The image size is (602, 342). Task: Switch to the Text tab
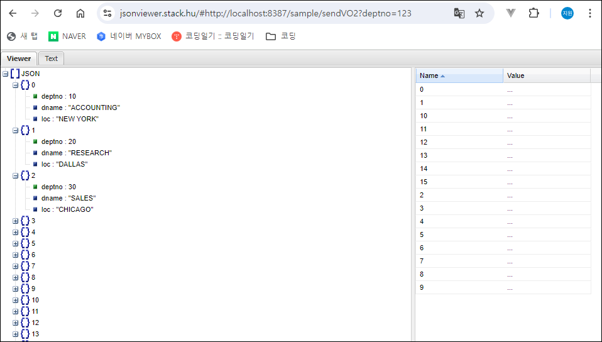click(51, 58)
